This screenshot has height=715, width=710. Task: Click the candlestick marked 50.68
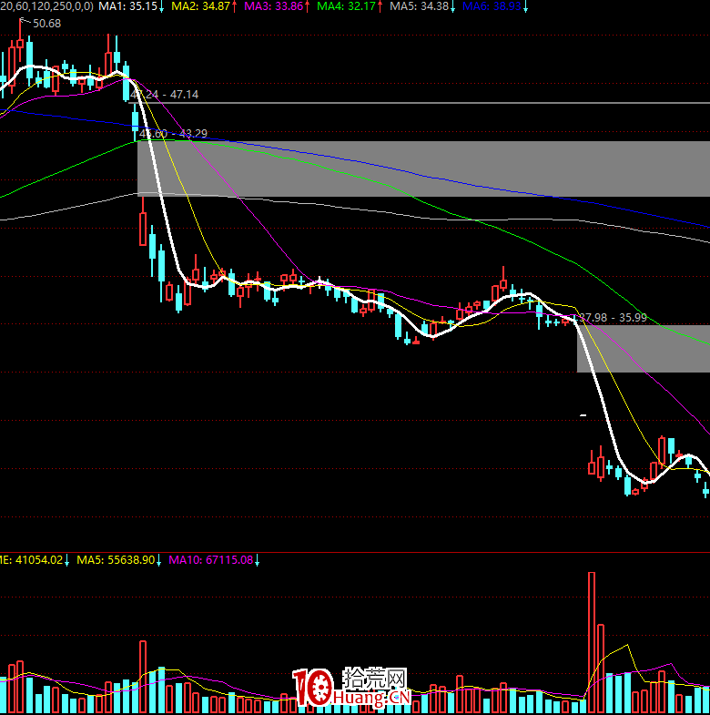tap(20, 45)
